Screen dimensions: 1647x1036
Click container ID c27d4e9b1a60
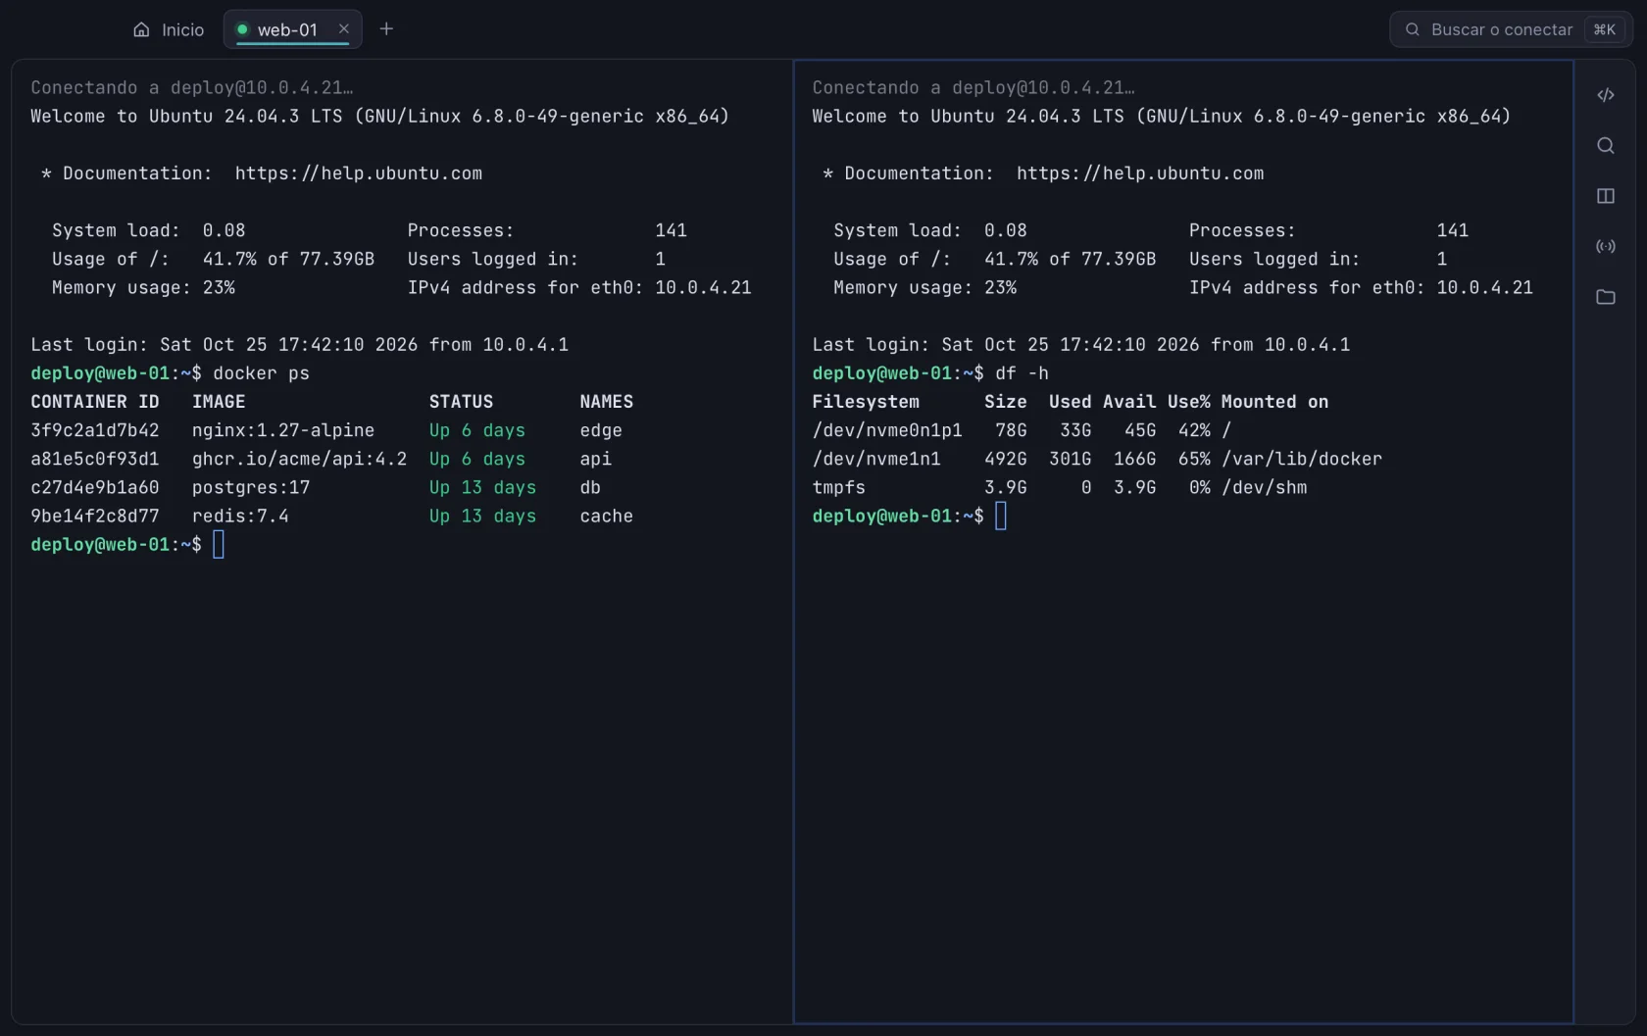94,487
